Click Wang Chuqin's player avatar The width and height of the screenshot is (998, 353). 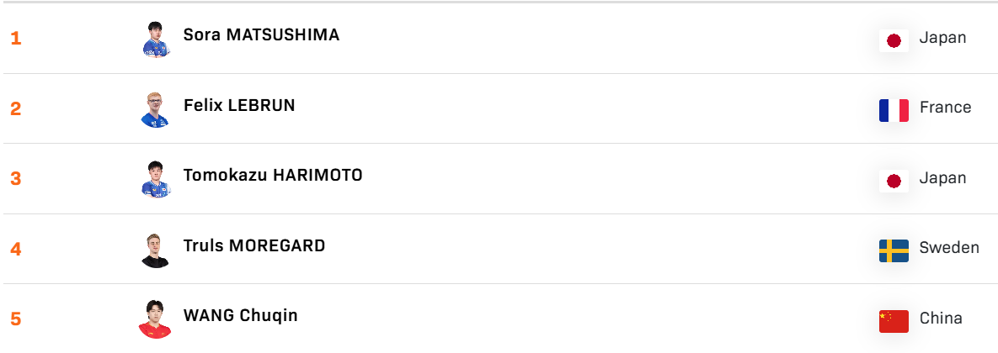(155, 319)
